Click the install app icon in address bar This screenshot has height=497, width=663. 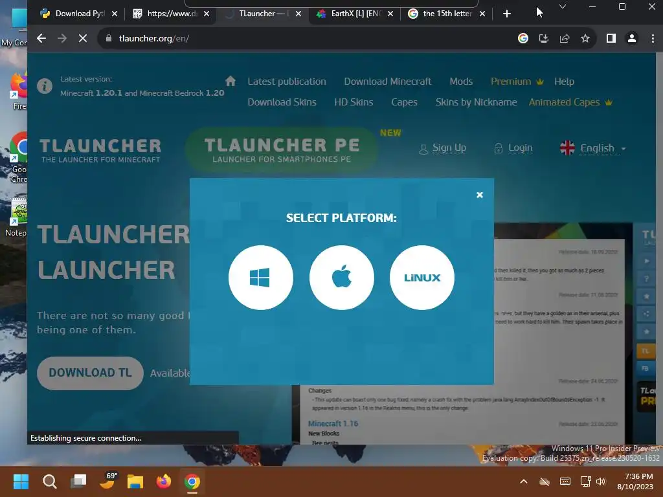pos(544,38)
